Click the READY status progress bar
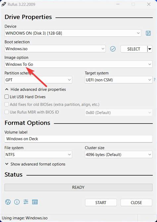The image size is (157, 222). (x=78, y=187)
